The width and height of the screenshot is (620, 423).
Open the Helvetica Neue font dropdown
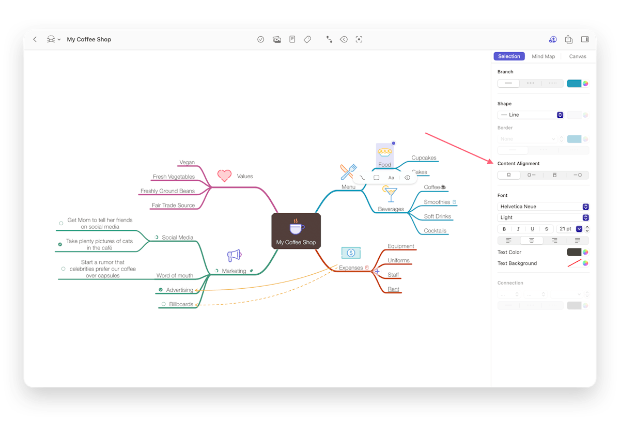coord(543,206)
